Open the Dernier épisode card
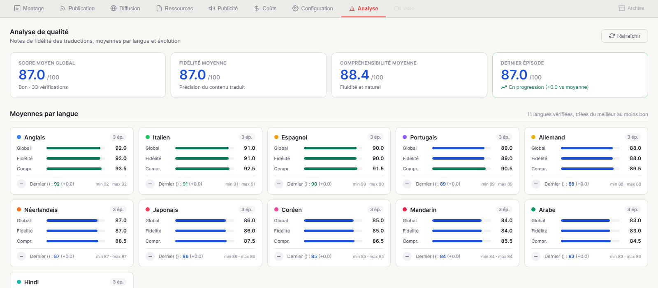This screenshot has width=658, height=288. 570,75
